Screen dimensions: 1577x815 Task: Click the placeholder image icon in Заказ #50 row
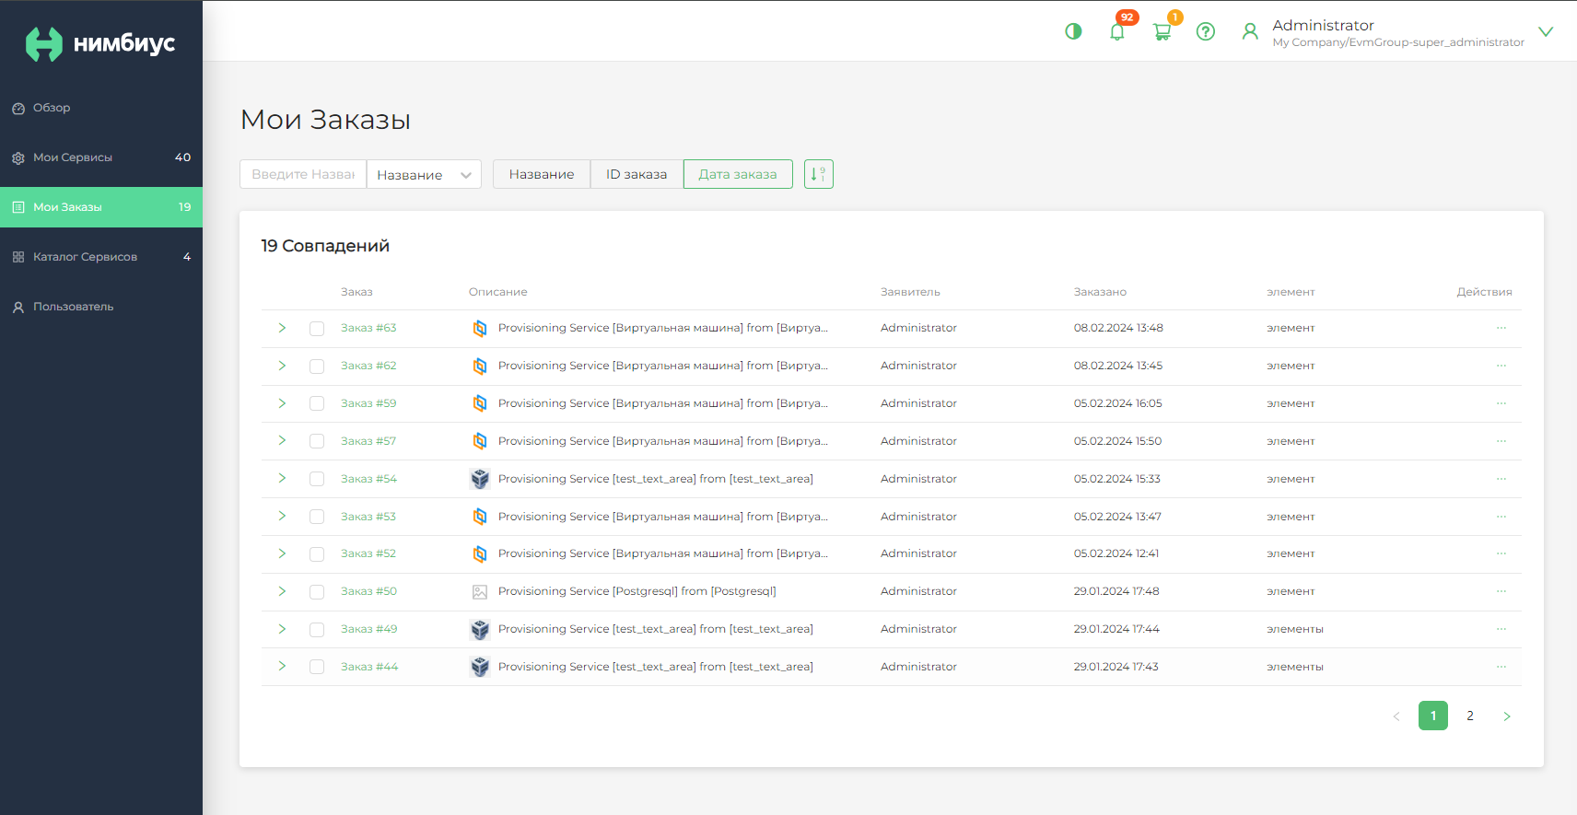480,592
